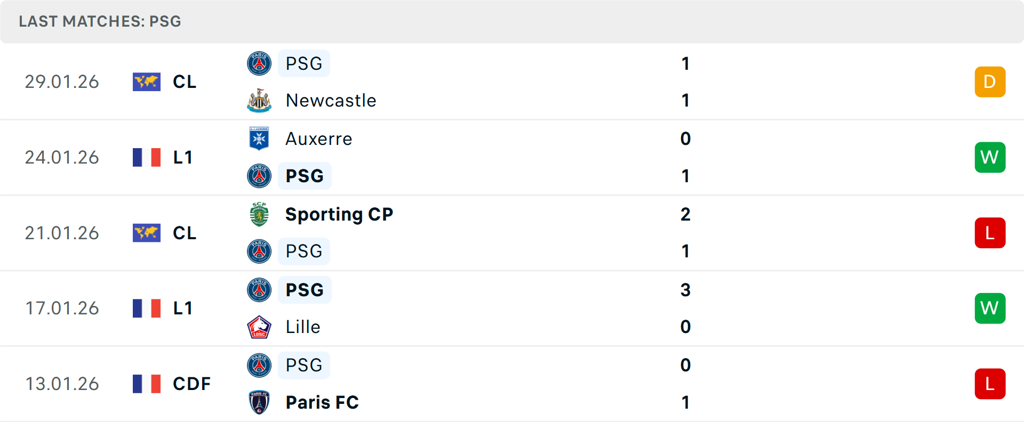Click the Auxerre club crest icon
1024x422 pixels.
[x=259, y=139]
